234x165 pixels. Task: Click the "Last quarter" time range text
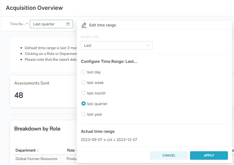click(x=44, y=24)
